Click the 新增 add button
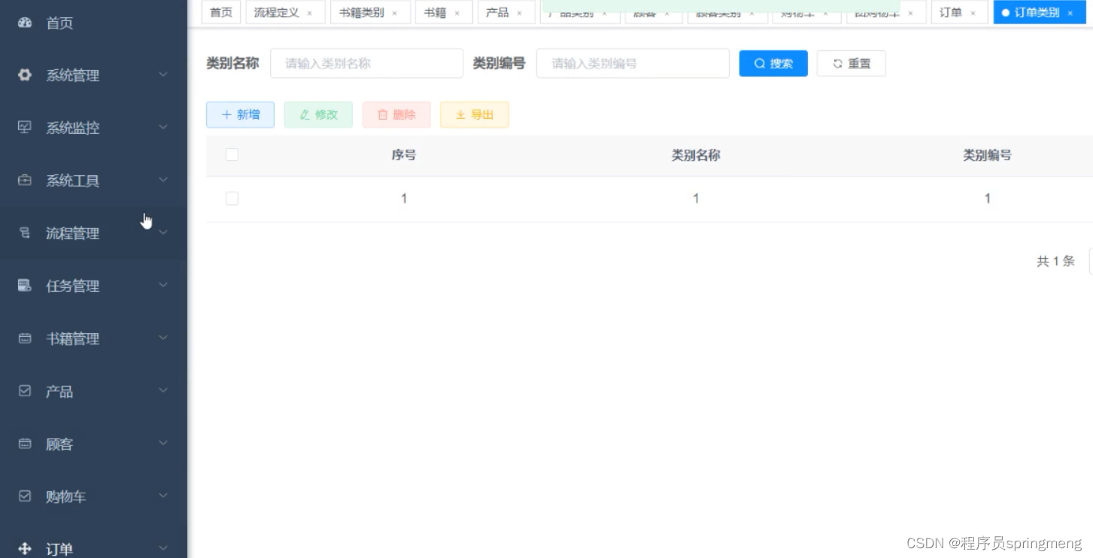Image resolution: width=1093 pixels, height=558 pixels. point(241,114)
